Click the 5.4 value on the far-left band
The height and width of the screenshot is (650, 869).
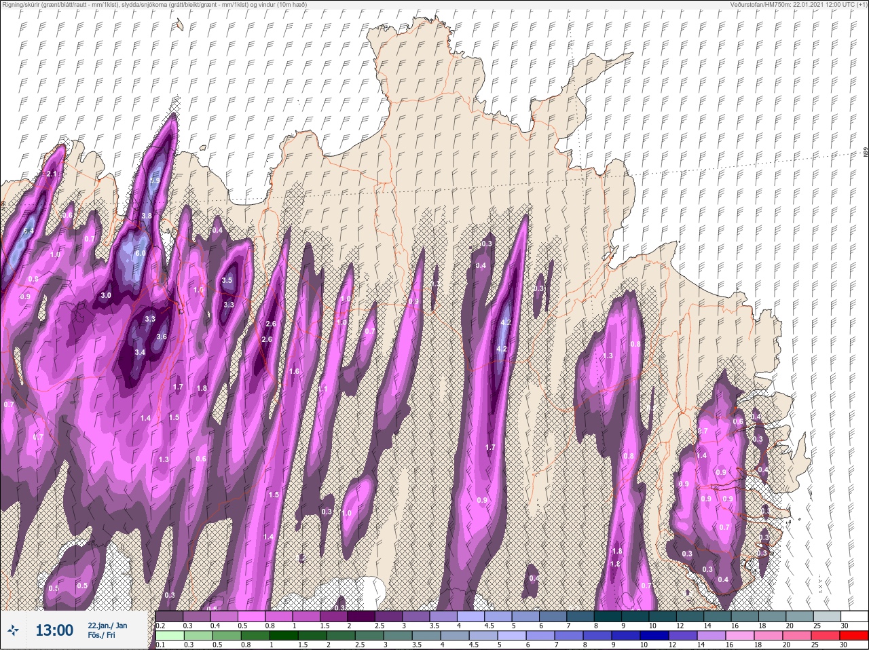(29, 231)
